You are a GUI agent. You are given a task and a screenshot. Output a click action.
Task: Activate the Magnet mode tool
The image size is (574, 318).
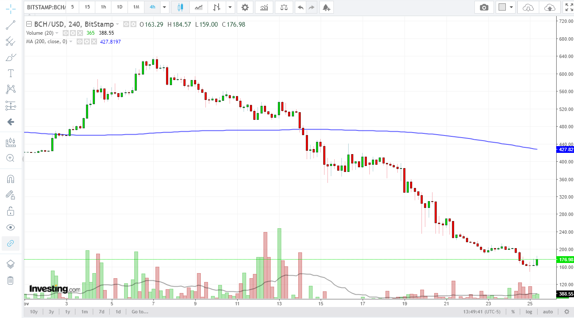pos(11,179)
